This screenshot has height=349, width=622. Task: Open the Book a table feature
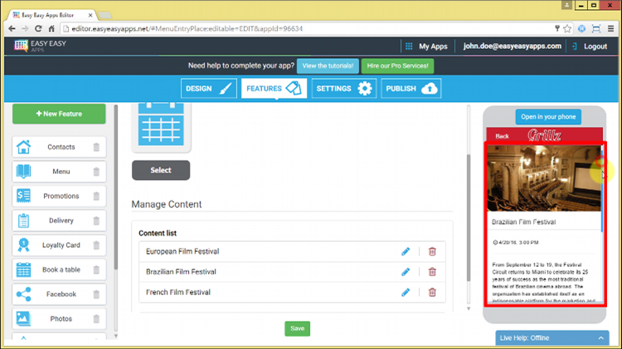coord(59,270)
